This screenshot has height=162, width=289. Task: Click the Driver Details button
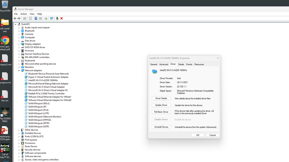click(161, 98)
